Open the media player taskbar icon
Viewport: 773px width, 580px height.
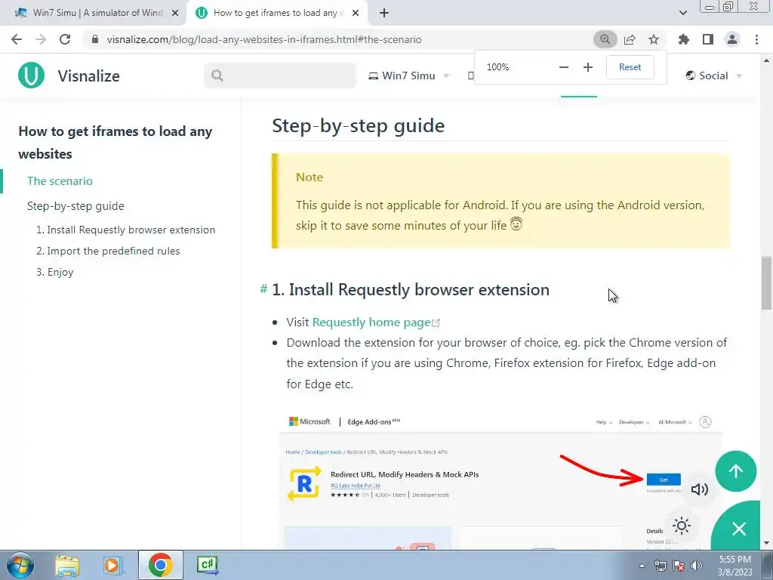click(x=112, y=565)
